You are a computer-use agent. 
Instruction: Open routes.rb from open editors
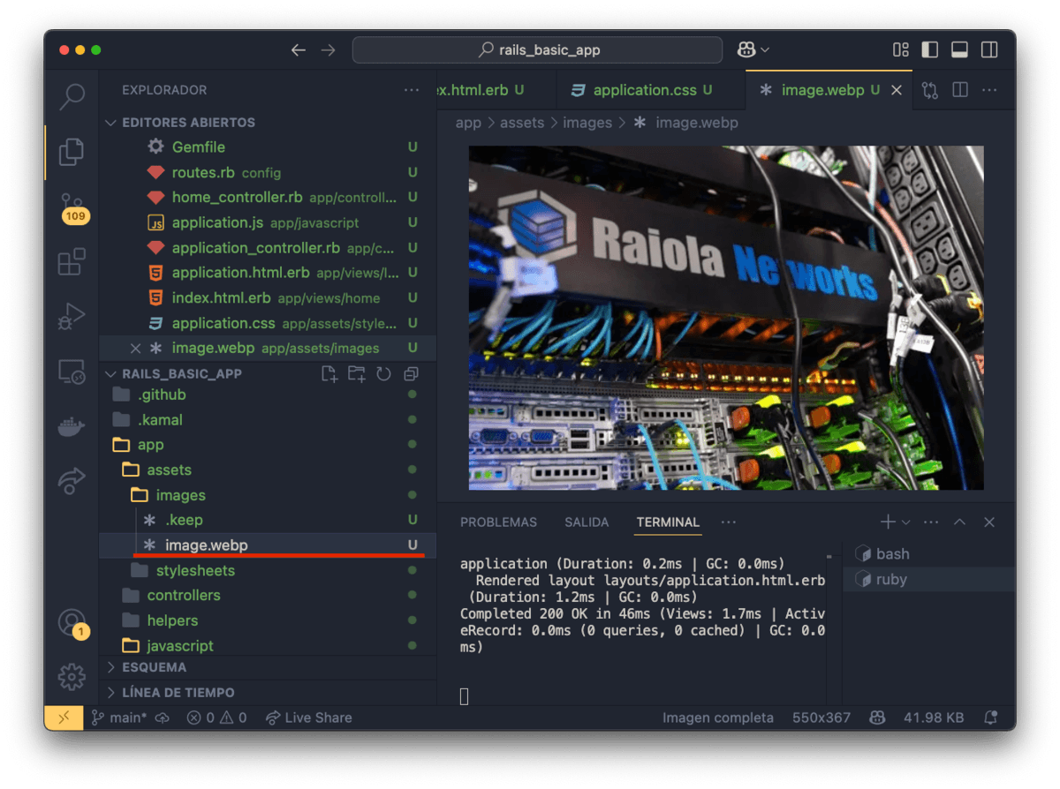tap(269, 173)
